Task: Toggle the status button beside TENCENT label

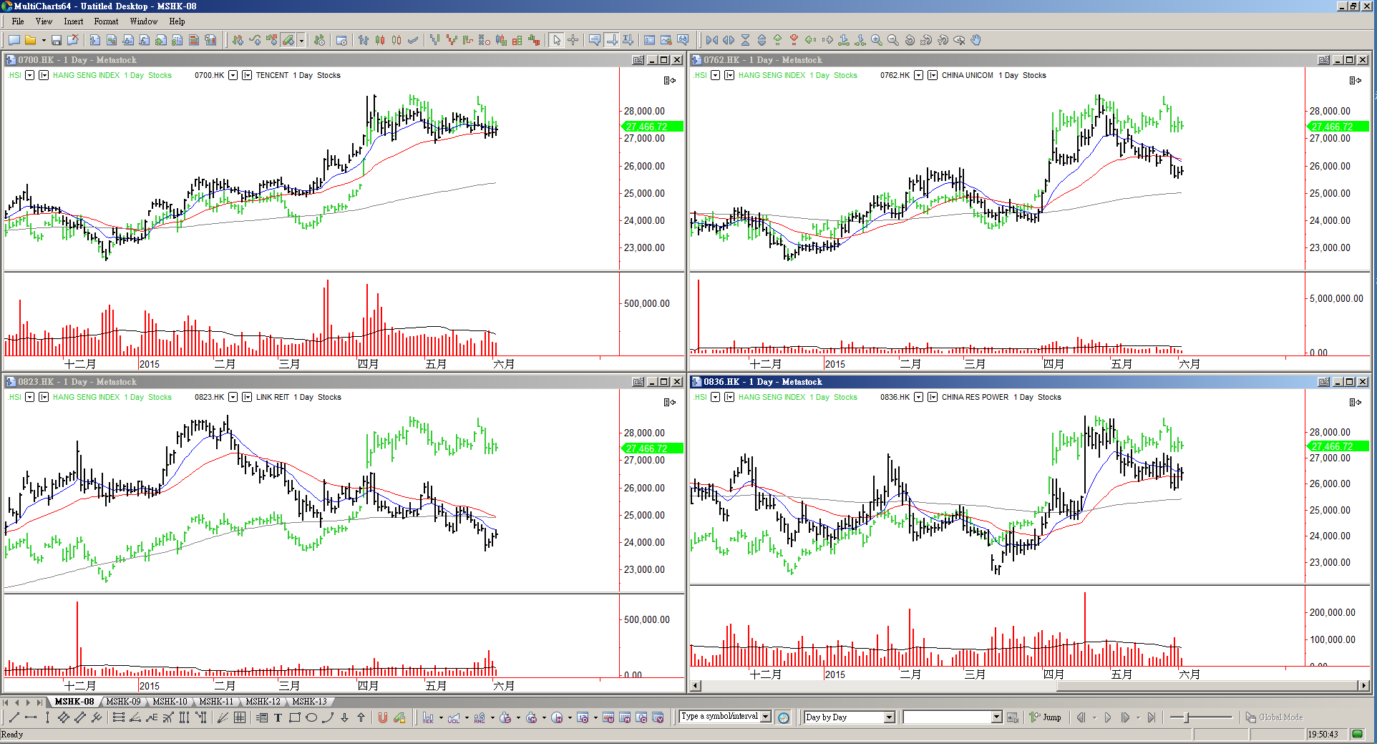Action: tap(247, 75)
